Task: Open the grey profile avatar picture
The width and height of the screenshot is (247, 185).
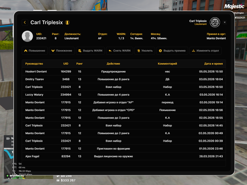Action: coord(27,36)
